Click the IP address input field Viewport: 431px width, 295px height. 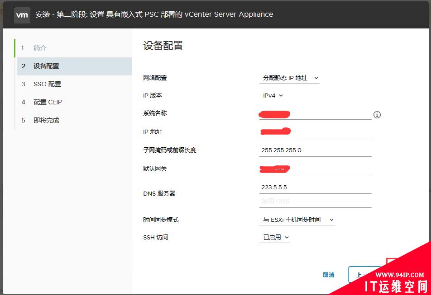point(315,132)
